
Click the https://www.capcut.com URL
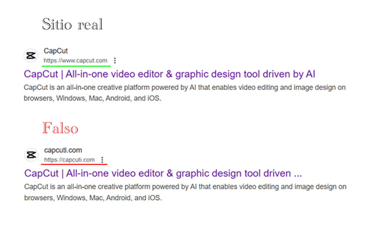pyautogui.click(x=76, y=61)
